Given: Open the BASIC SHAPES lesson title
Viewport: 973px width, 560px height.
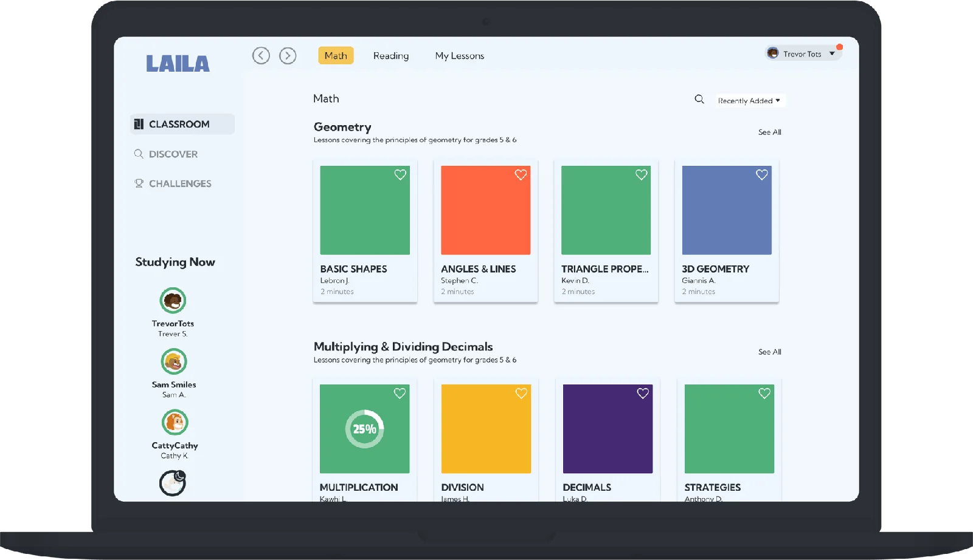Looking at the screenshot, I should [353, 269].
